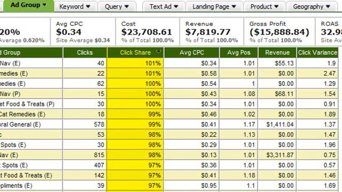Expand the Query tab dropdown arrow

(127, 7)
